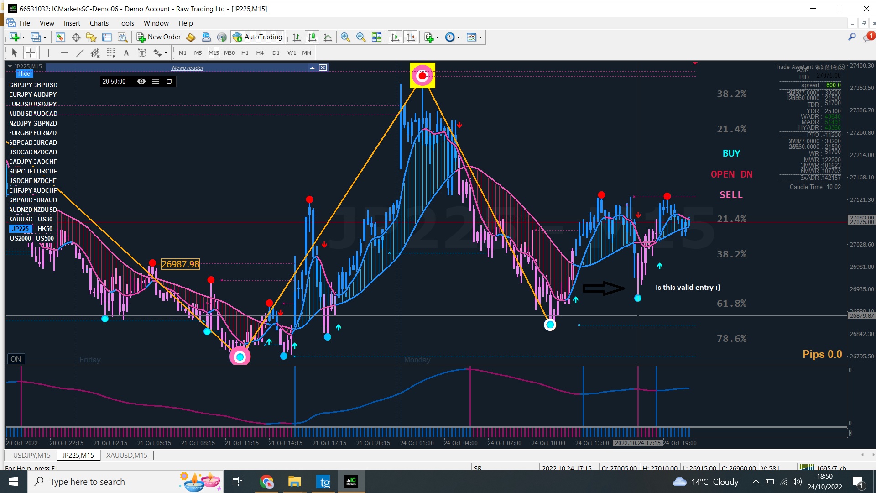Open the Tile Windows layout icon
This screenshot has height=493, width=876.
376,37
